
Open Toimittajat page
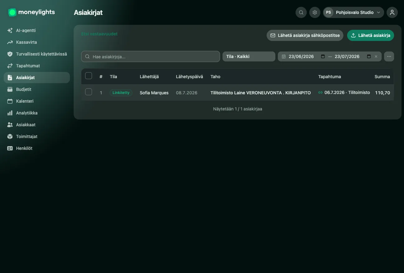tap(37, 136)
